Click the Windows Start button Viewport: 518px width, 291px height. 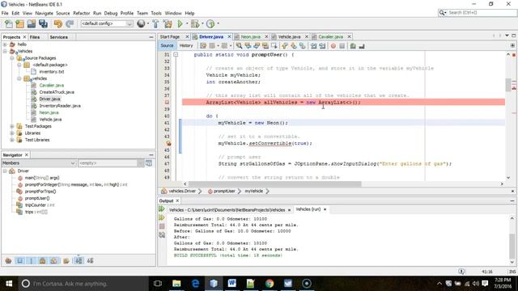pyautogui.click(x=9, y=284)
